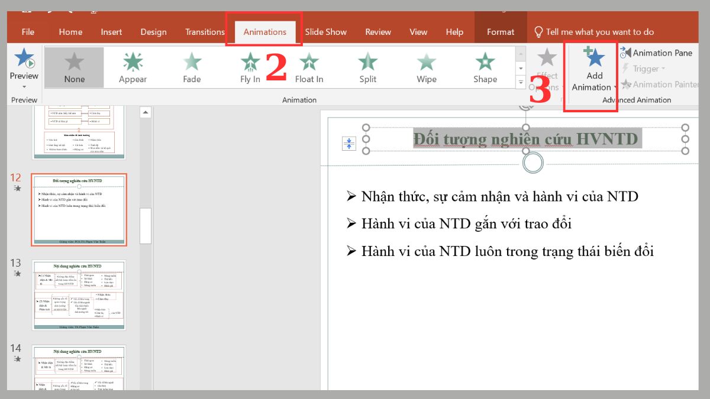Apply the Split animation

click(x=367, y=67)
